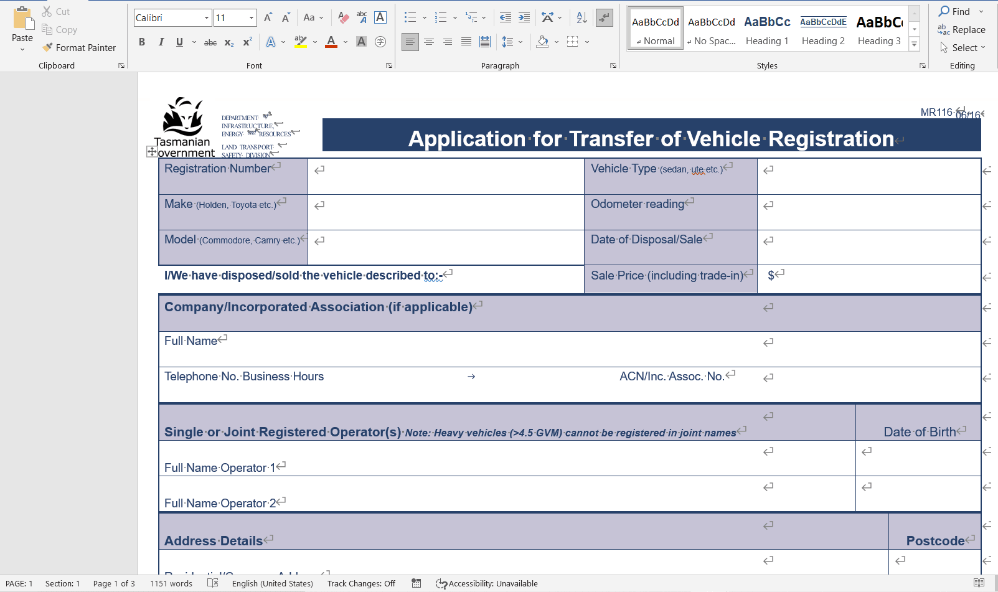
Task: Align text left
Action: coord(410,42)
